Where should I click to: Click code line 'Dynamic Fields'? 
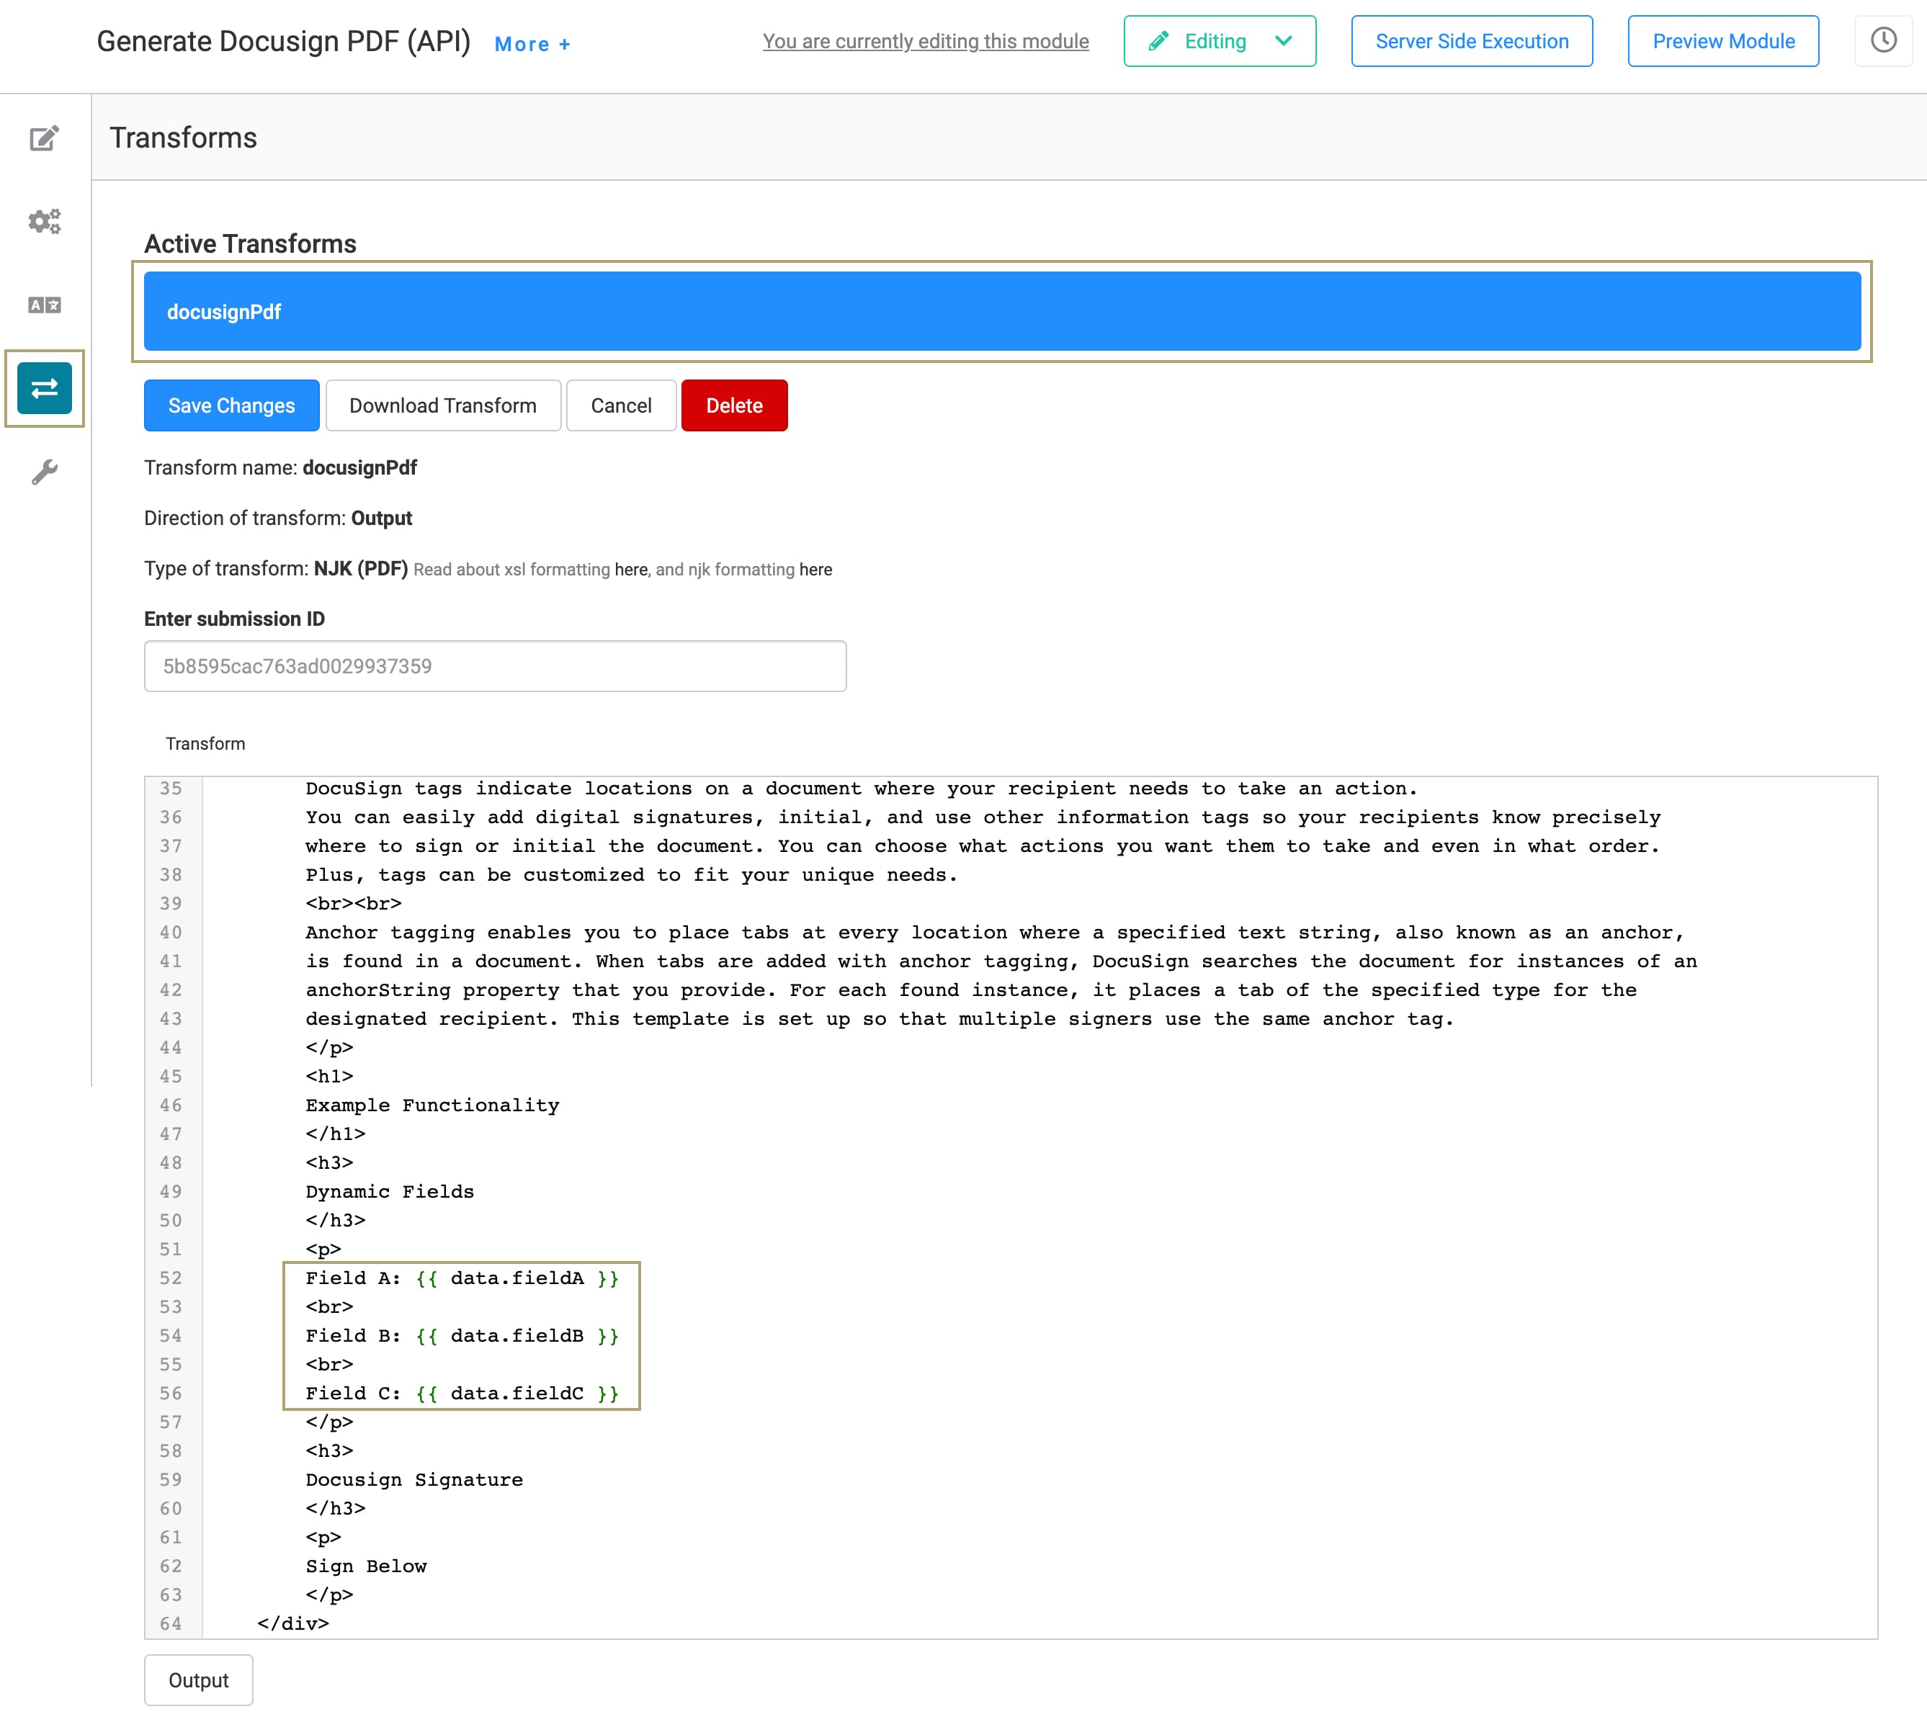click(x=389, y=1192)
